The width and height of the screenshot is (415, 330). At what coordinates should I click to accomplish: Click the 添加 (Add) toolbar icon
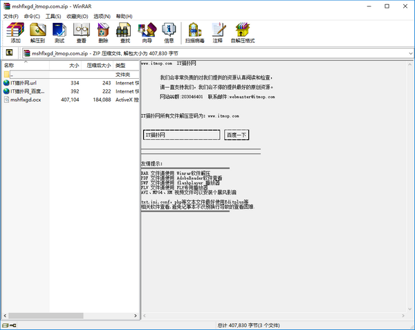coord(15,33)
